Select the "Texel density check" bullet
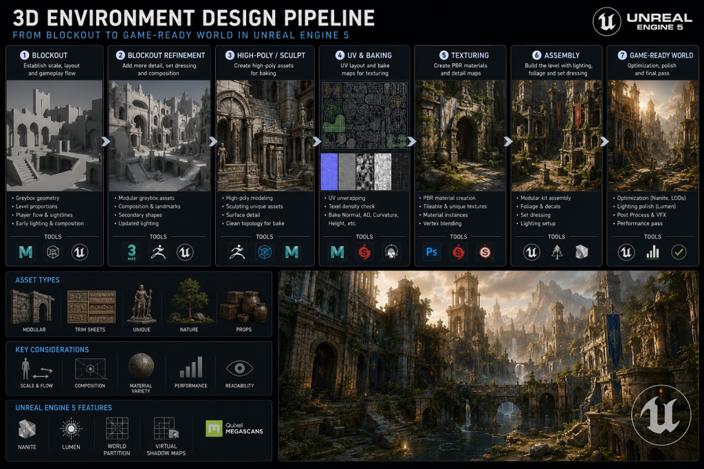This screenshot has height=469, width=704. 351,206
